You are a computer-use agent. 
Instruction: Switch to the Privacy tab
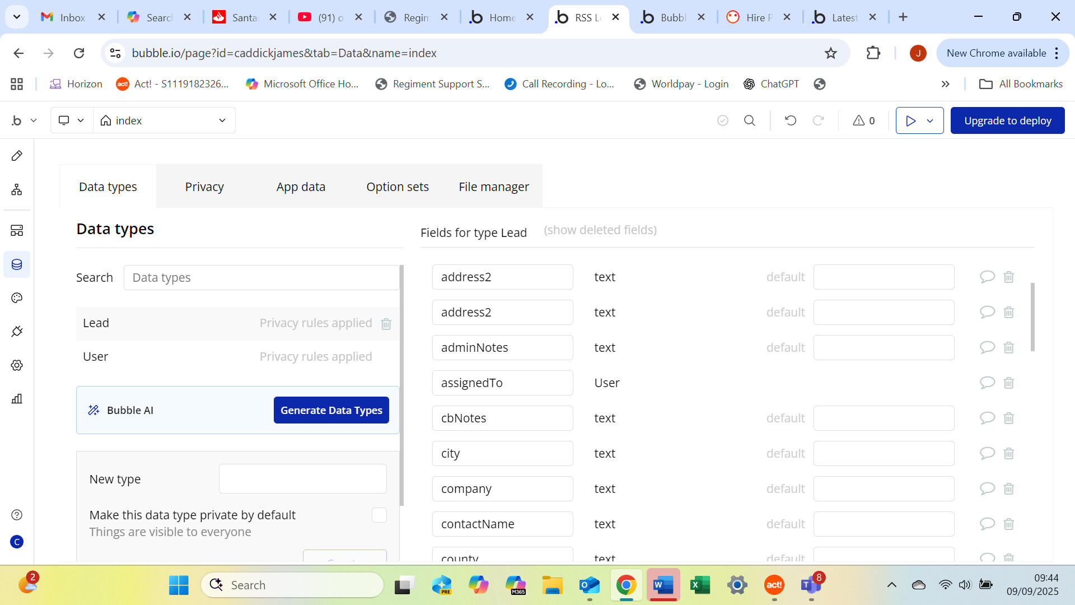(204, 187)
